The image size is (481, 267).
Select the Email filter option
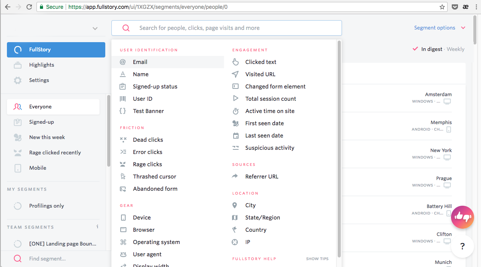coord(140,62)
